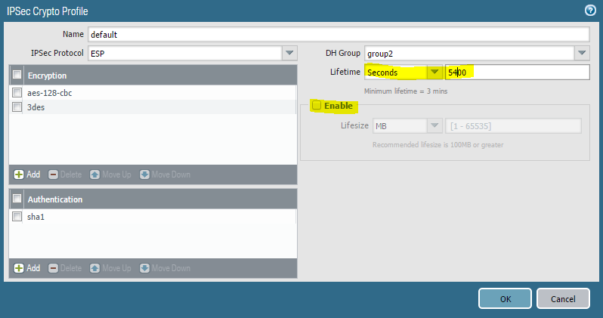Click the Name field containing default
This screenshot has height=318, width=603.
(339, 34)
